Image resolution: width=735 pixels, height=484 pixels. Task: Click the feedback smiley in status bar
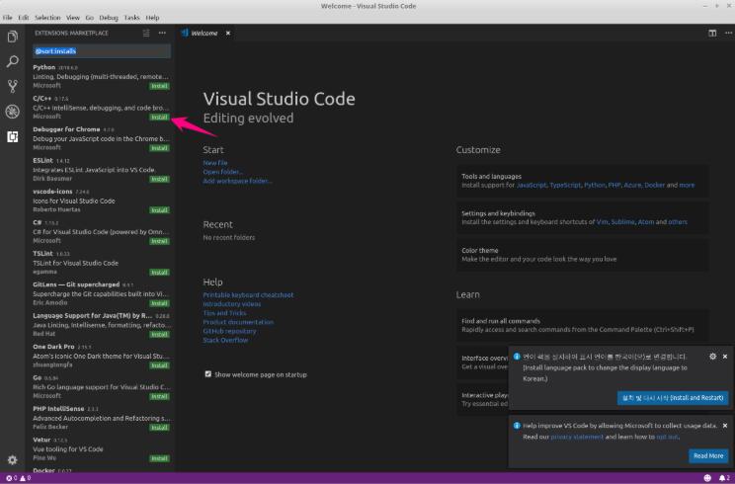tap(707, 478)
